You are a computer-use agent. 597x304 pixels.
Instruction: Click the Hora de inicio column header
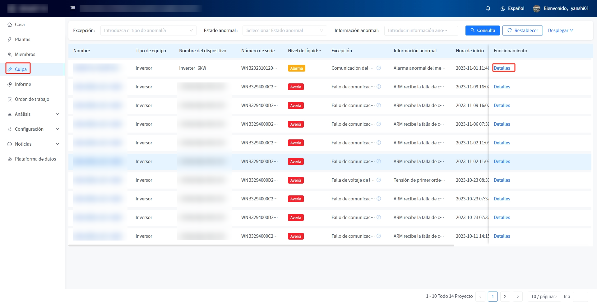(x=470, y=51)
